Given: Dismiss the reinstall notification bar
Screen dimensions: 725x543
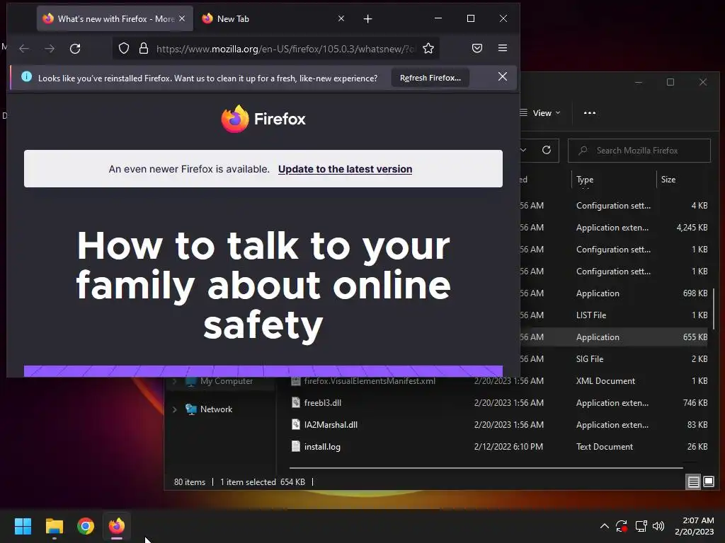Looking at the screenshot, I should (x=503, y=76).
